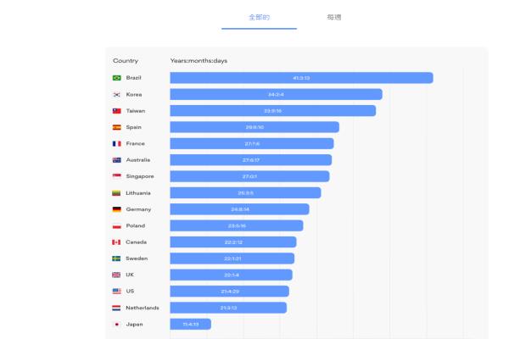Viewport: 509px width, 339px height.
Task: Select the Taiwan flag icon
Action: click(117, 111)
